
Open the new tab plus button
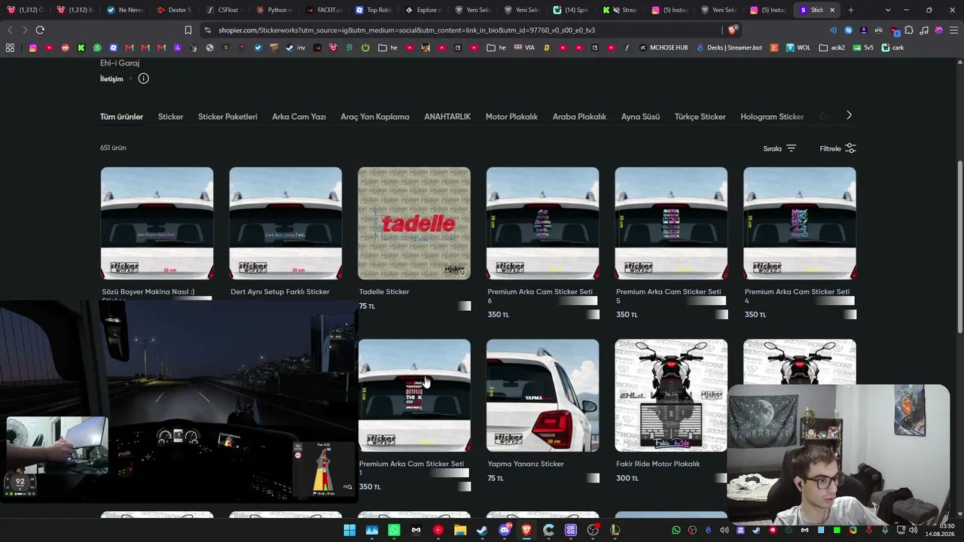851,10
